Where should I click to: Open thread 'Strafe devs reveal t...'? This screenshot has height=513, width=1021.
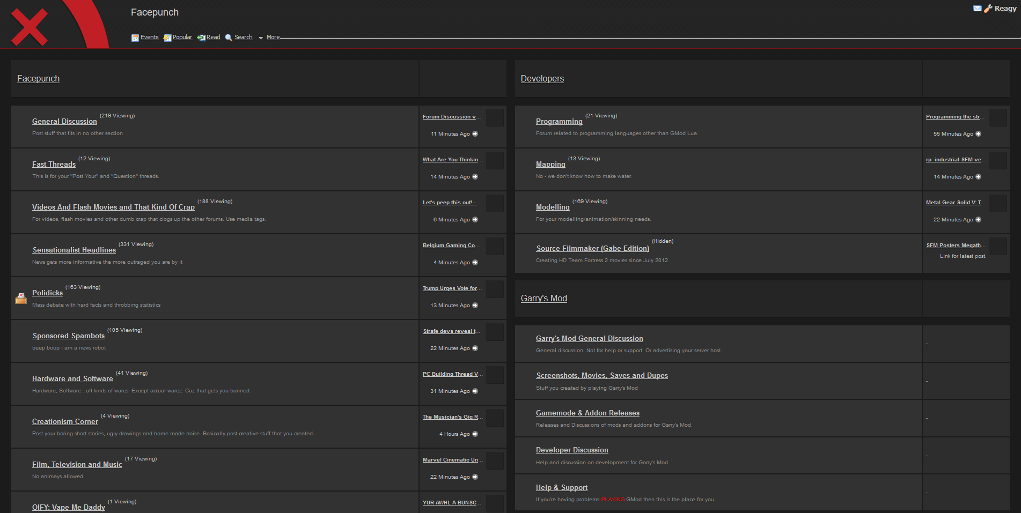click(452, 331)
